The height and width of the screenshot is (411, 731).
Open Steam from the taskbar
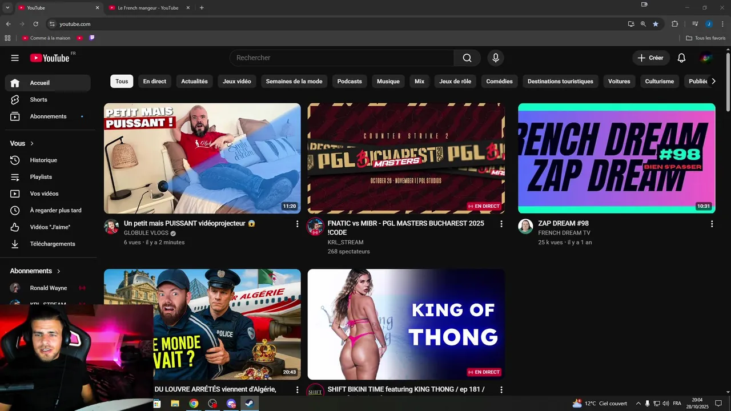click(x=250, y=404)
